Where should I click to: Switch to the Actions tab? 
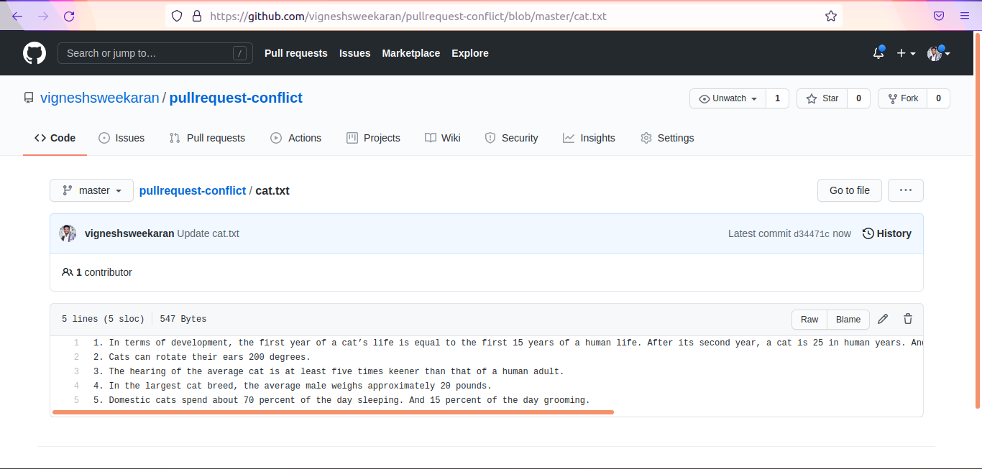pos(295,138)
